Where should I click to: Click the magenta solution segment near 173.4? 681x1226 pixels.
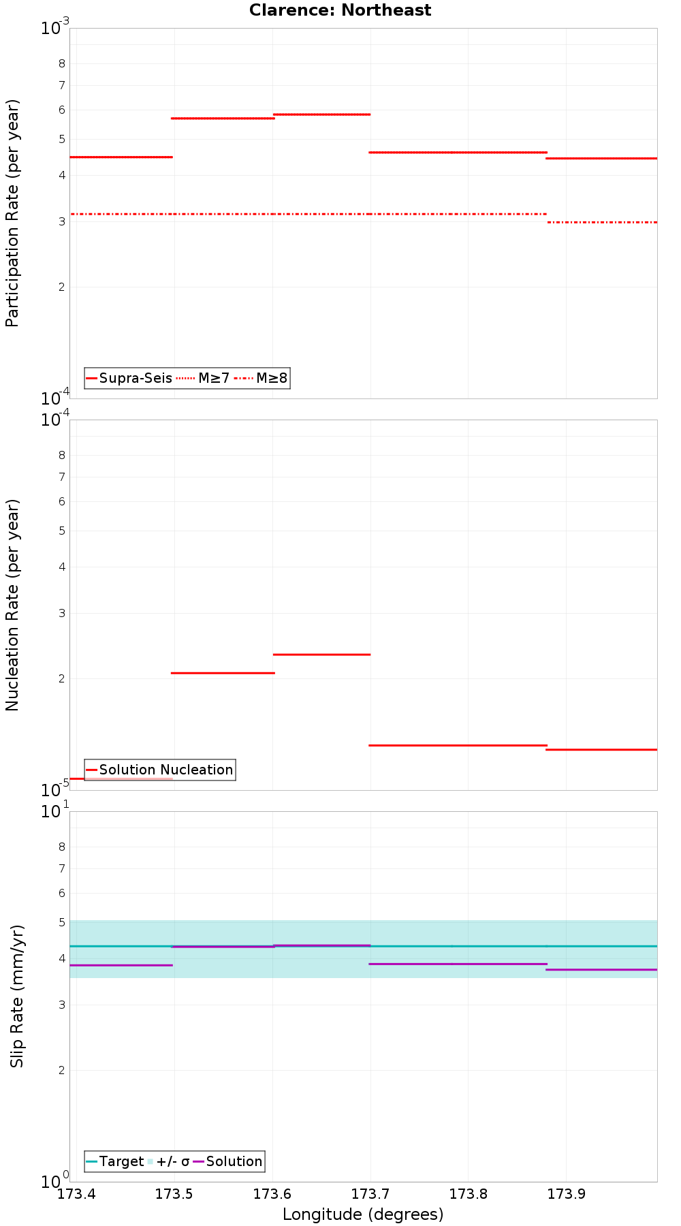[121, 965]
